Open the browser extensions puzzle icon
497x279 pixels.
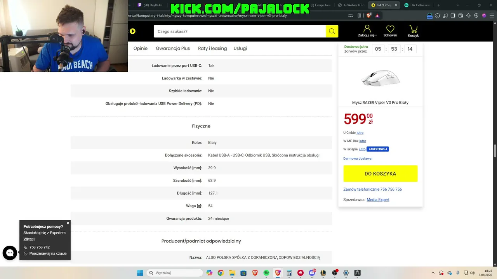[x=438, y=15]
